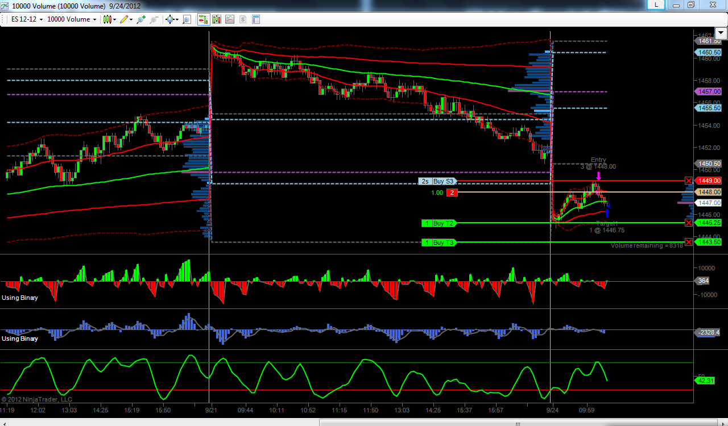Screen dimensions: 728x426
Task: Click the magenta entry arrow marker
Action: tap(598, 176)
